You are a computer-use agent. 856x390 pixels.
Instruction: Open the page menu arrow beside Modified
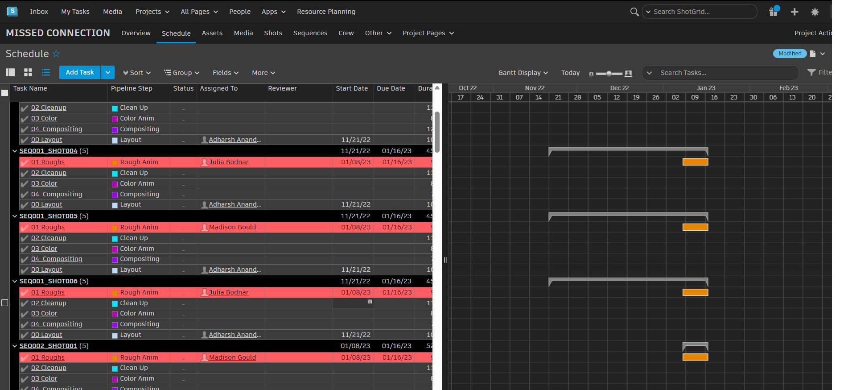[x=823, y=54]
